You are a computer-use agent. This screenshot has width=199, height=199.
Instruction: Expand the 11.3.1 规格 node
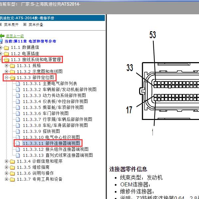click(x=6, y=66)
